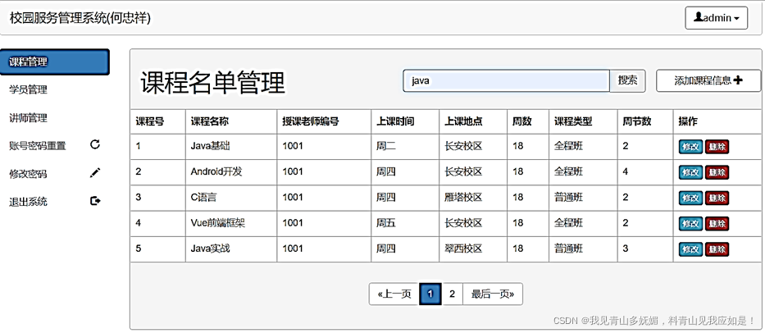Go to the «上一页 previous page

[394, 294]
